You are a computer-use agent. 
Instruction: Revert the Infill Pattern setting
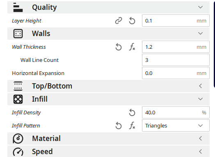point(119,125)
